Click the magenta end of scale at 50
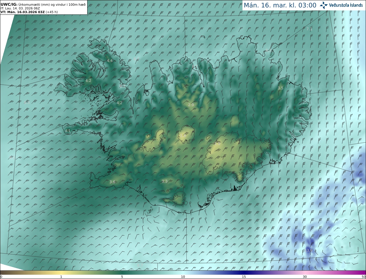The width and height of the screenshot is (366, 279). point(365,273)
